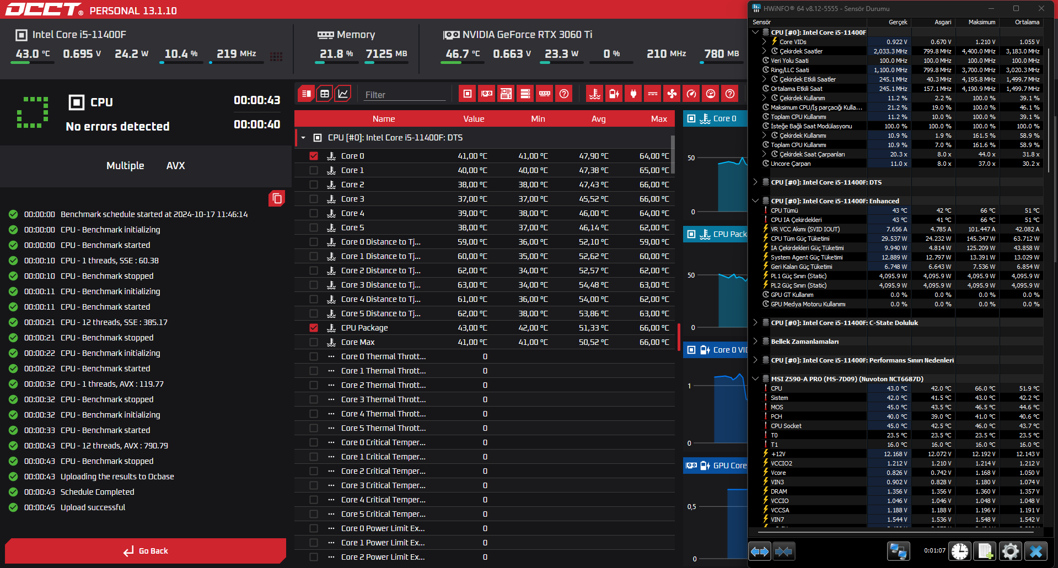The width and height of the screenshot is (1058, 568).
Task: Check the Core Max checkbox
Action: [x=314, y=342]
